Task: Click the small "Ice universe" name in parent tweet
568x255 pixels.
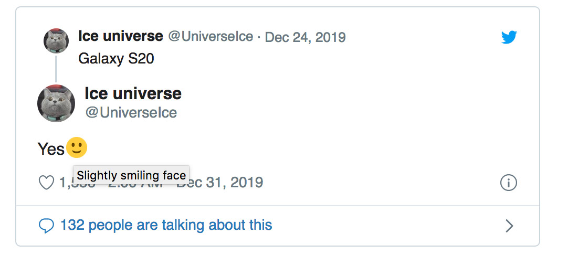Action: click(x=121, y=36)
